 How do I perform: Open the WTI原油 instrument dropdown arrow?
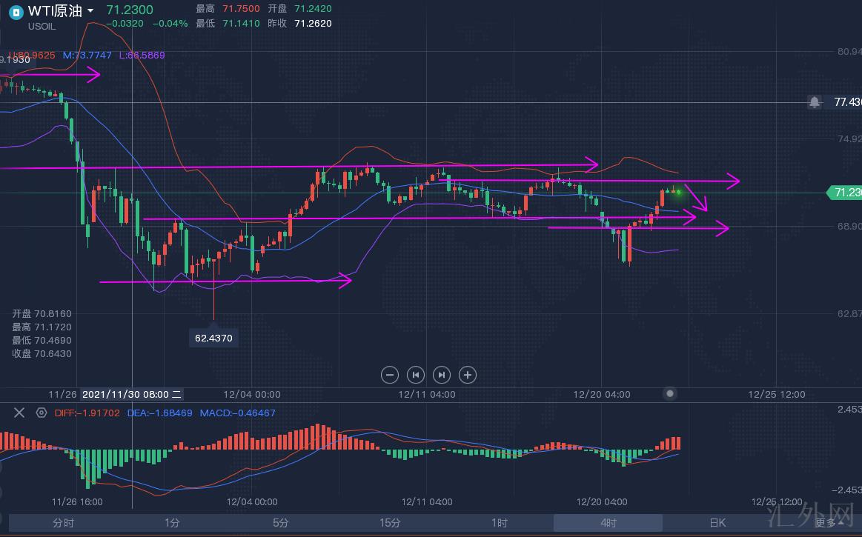tap(90, 11)
